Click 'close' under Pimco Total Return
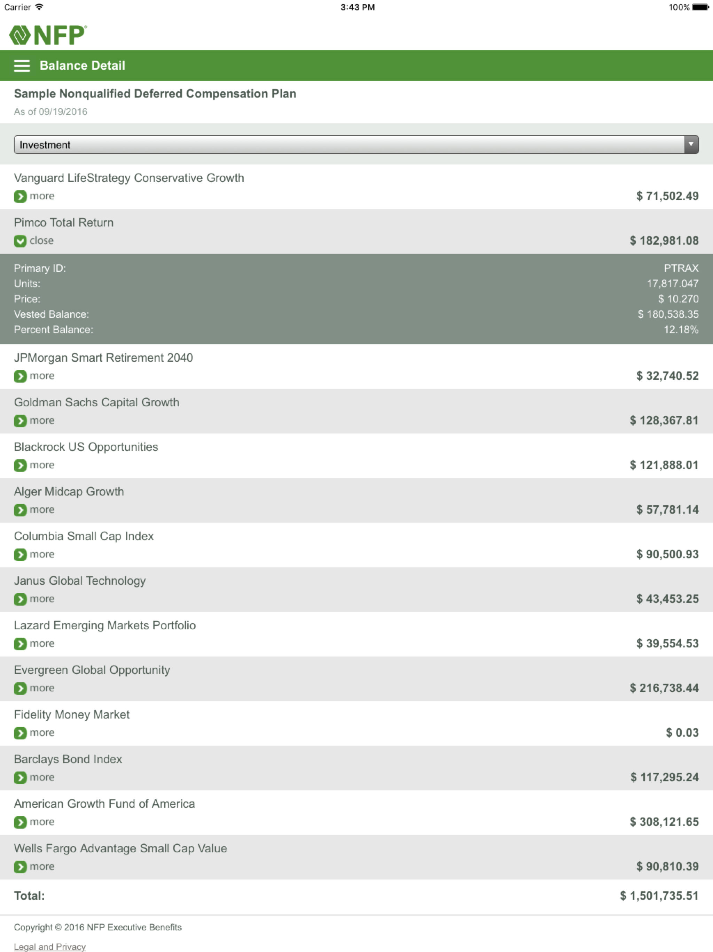Image resolution: width=713 pixels, height=952 pixels. [x=41, y=240]
